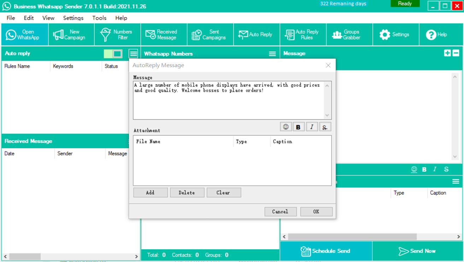This screenshot has height=262, width=464.
Task: Apply strikethrough in the AutoReply dialog
Action: coord(325,127)
